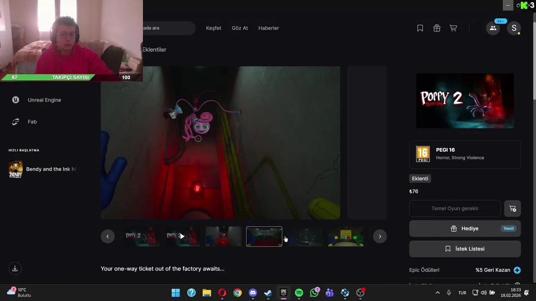Open Windows Start menu
This screenshot has width=536, height=301.
175,293
